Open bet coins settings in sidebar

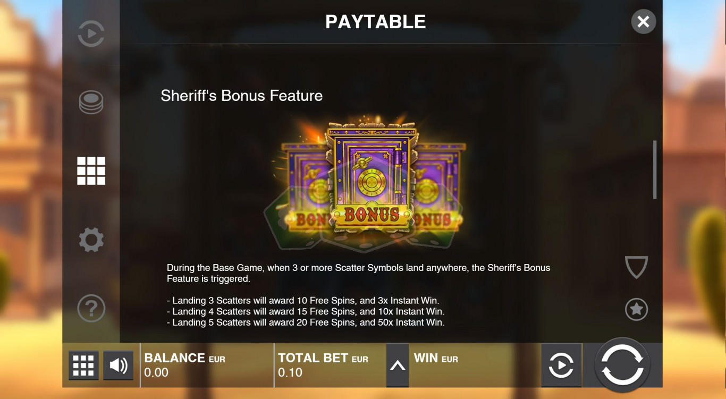tap(91, 102)
